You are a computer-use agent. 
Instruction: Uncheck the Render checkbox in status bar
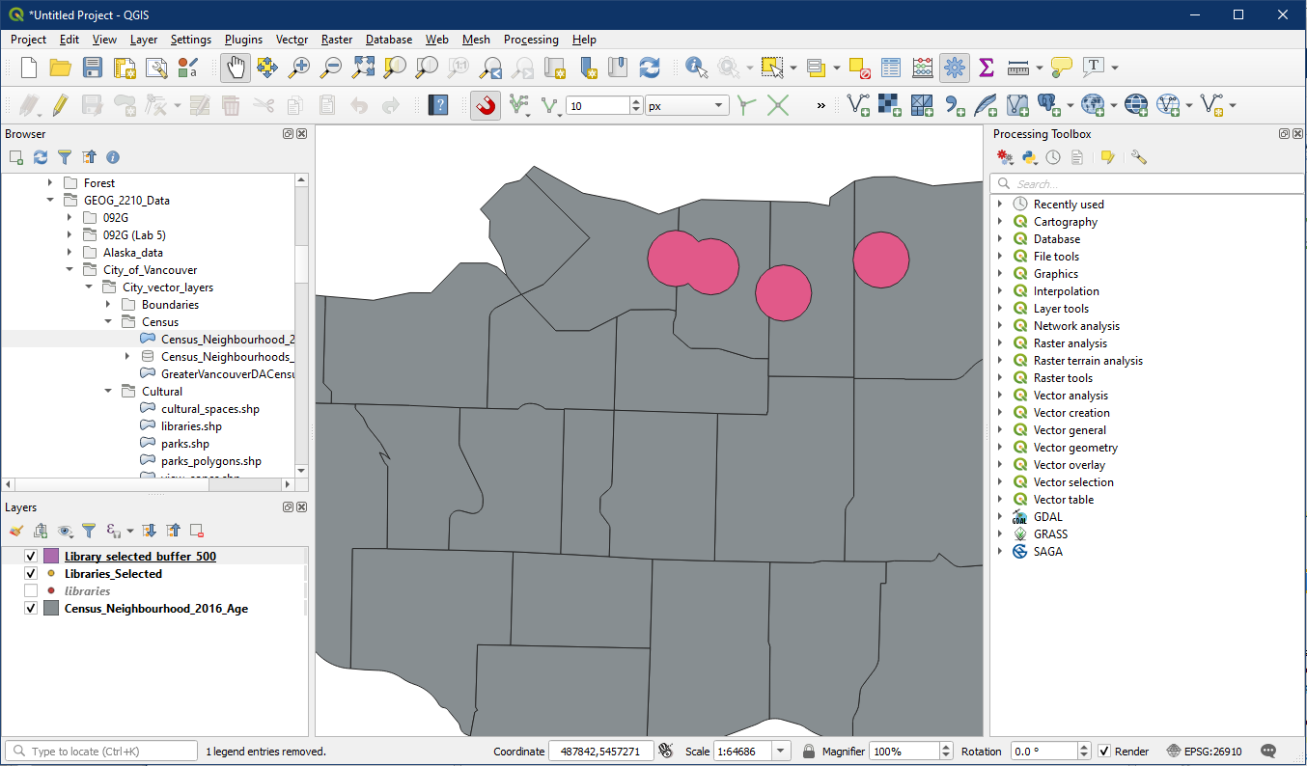(x=1104, y=752)
